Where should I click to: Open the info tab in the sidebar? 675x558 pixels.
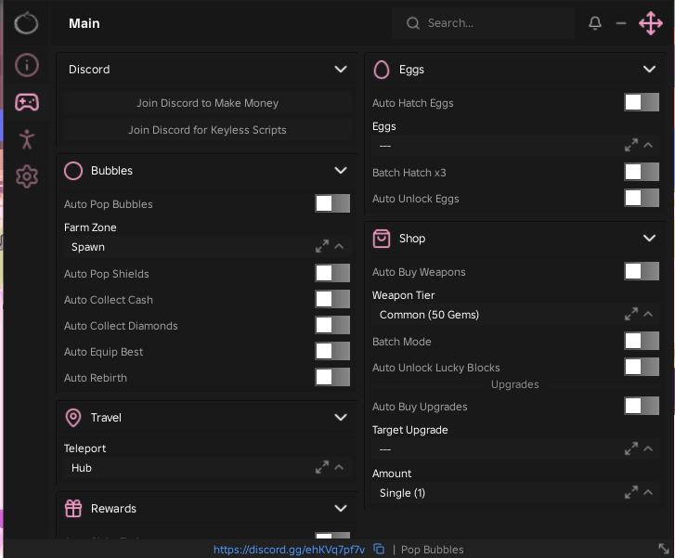(x=27, y=65)
